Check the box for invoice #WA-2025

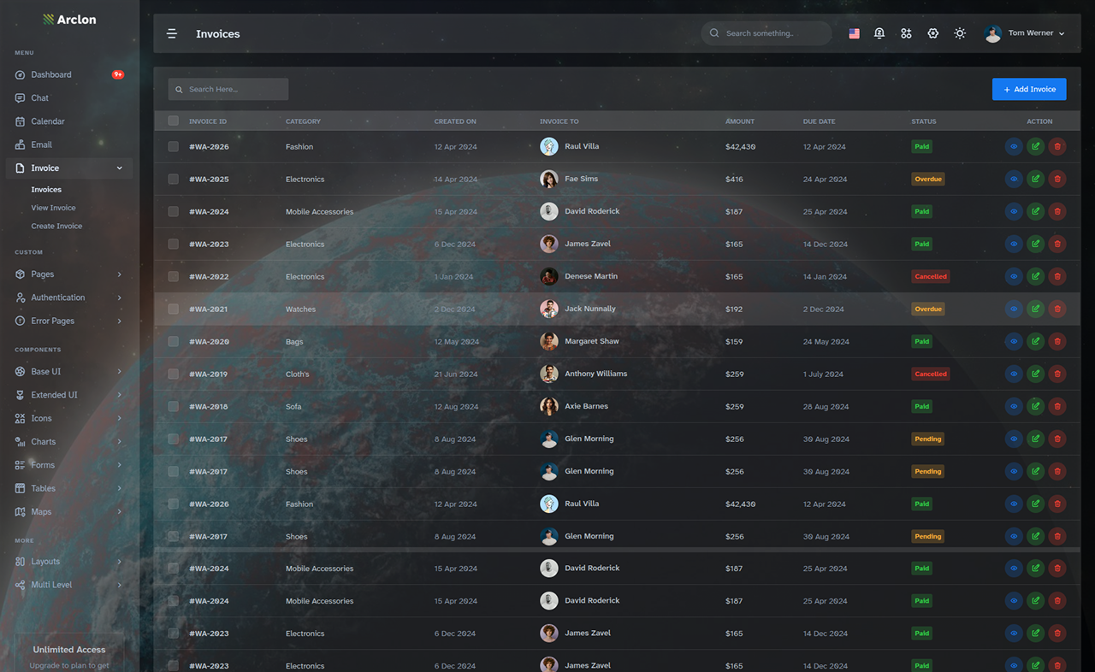pos(173,179)
